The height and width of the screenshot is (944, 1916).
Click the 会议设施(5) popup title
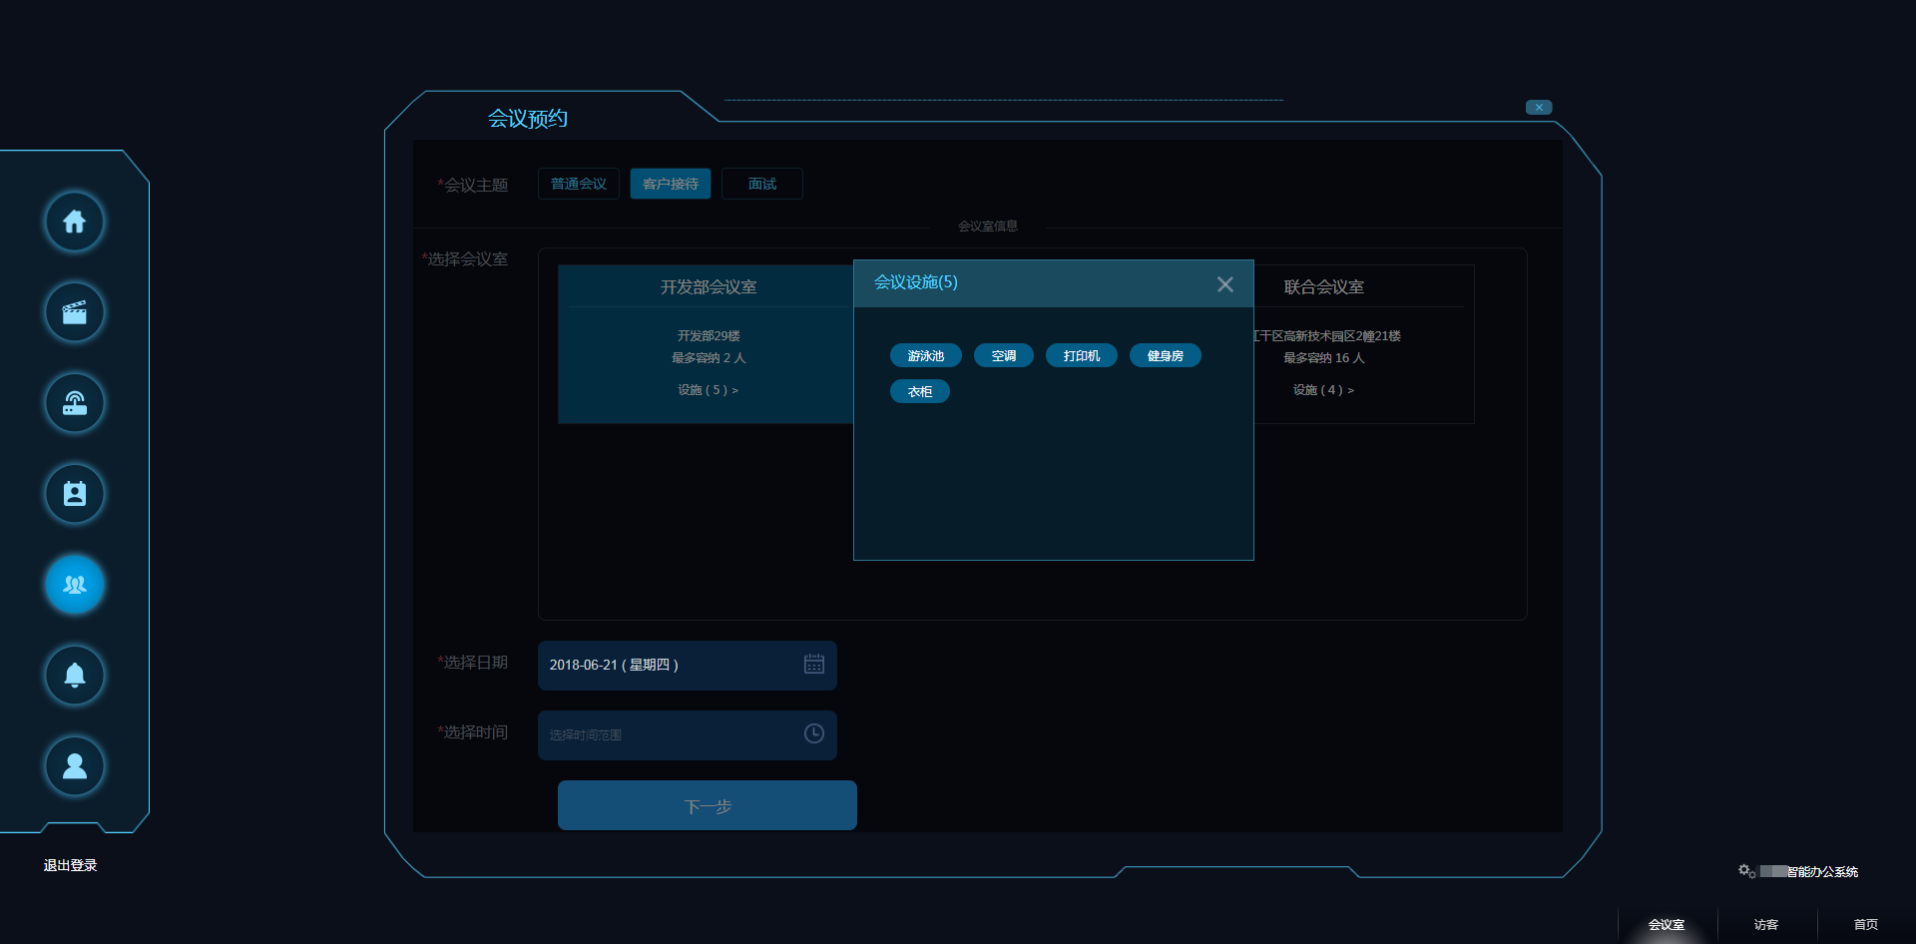pos(916,282)
